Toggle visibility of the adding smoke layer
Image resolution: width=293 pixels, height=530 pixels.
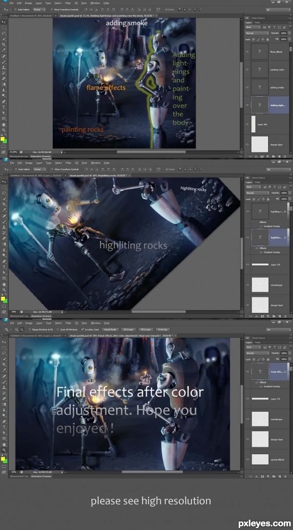247,87
